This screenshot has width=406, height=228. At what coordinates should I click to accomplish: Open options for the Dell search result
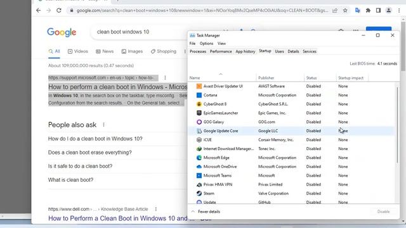pyautogui.click(x=156, y=209)
